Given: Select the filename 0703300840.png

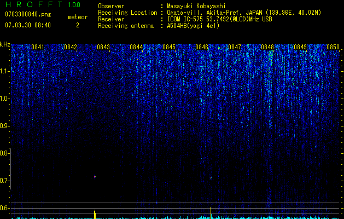Looking at the screenshot, I should (28, 14).
